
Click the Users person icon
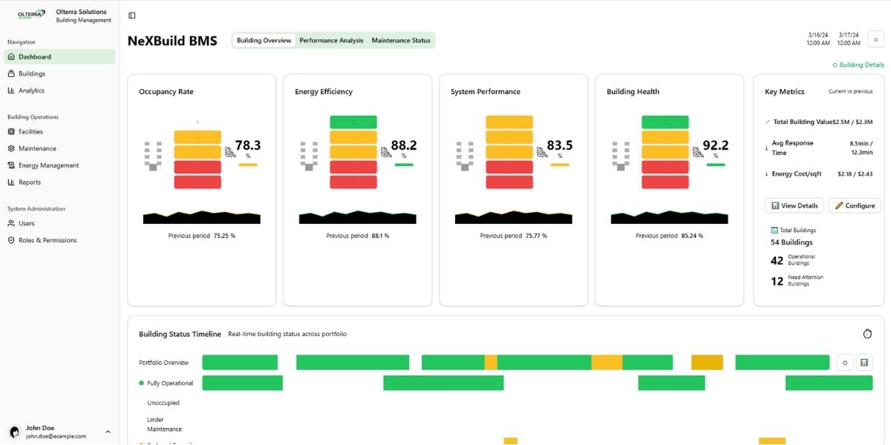coord(11,223)
